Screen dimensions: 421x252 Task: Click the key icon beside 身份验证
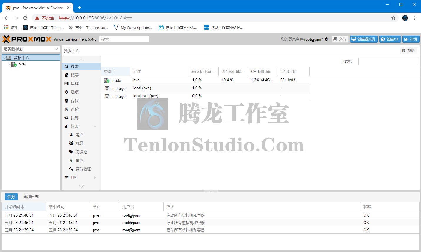[x=71, y=169]
